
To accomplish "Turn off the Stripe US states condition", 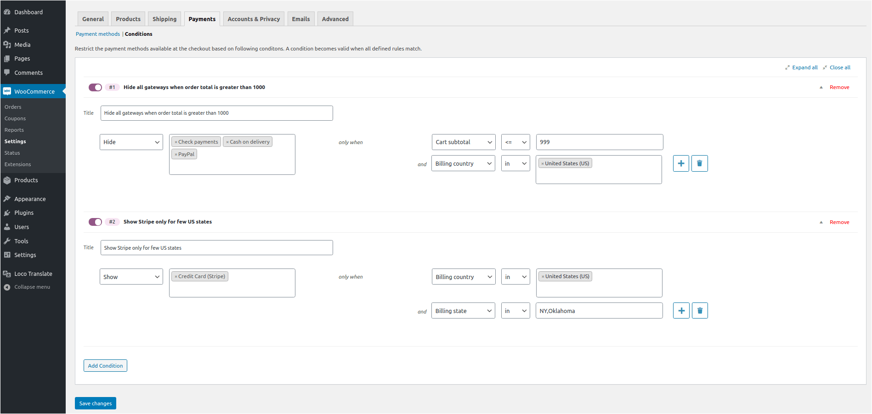I will point(95,222).
